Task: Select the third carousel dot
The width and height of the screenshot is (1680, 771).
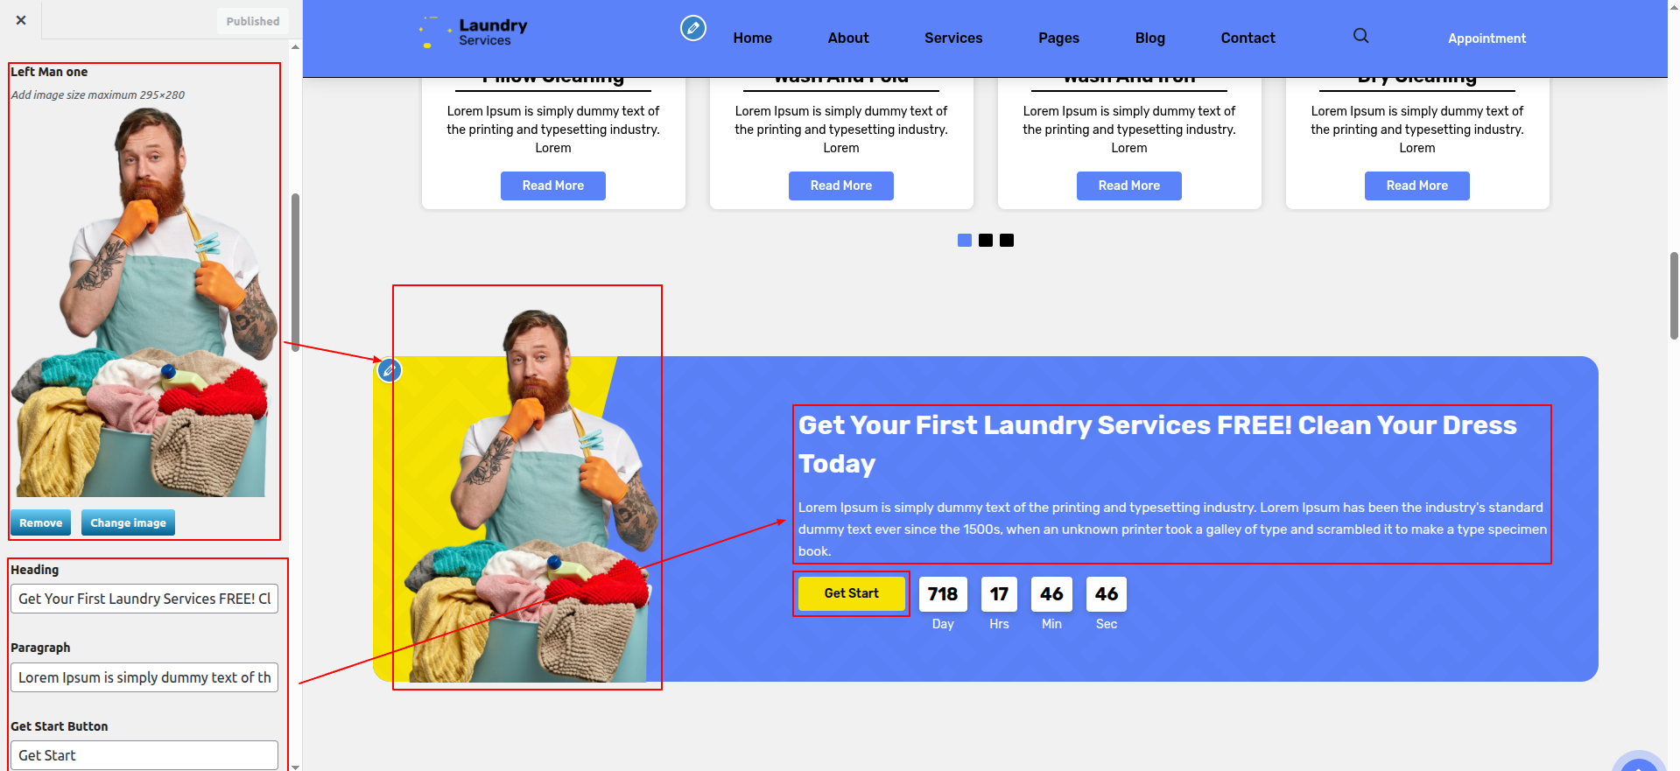Action: point(1007,240)
